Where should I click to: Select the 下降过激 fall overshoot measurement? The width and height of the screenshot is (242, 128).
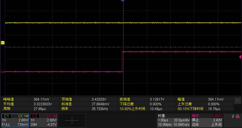[x=127, y=104]
